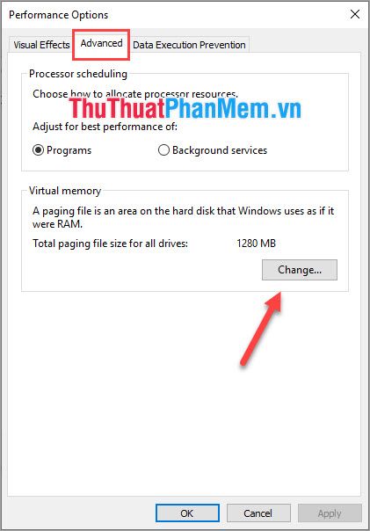Open the Data Execution Prevention tab
Screen dimensions: 370x531
(189, 45)
